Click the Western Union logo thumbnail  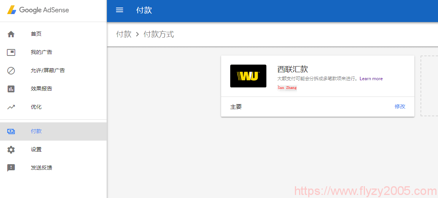(248, 76)
